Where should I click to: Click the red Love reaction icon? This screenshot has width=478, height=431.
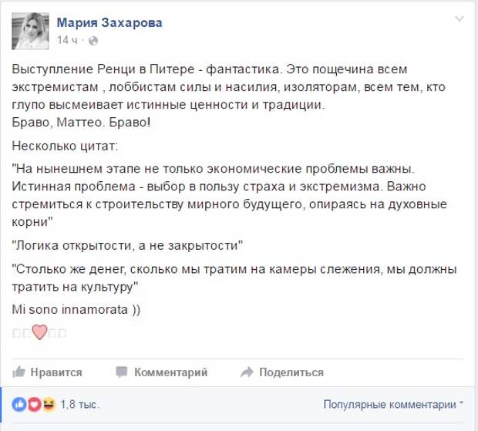35,405
